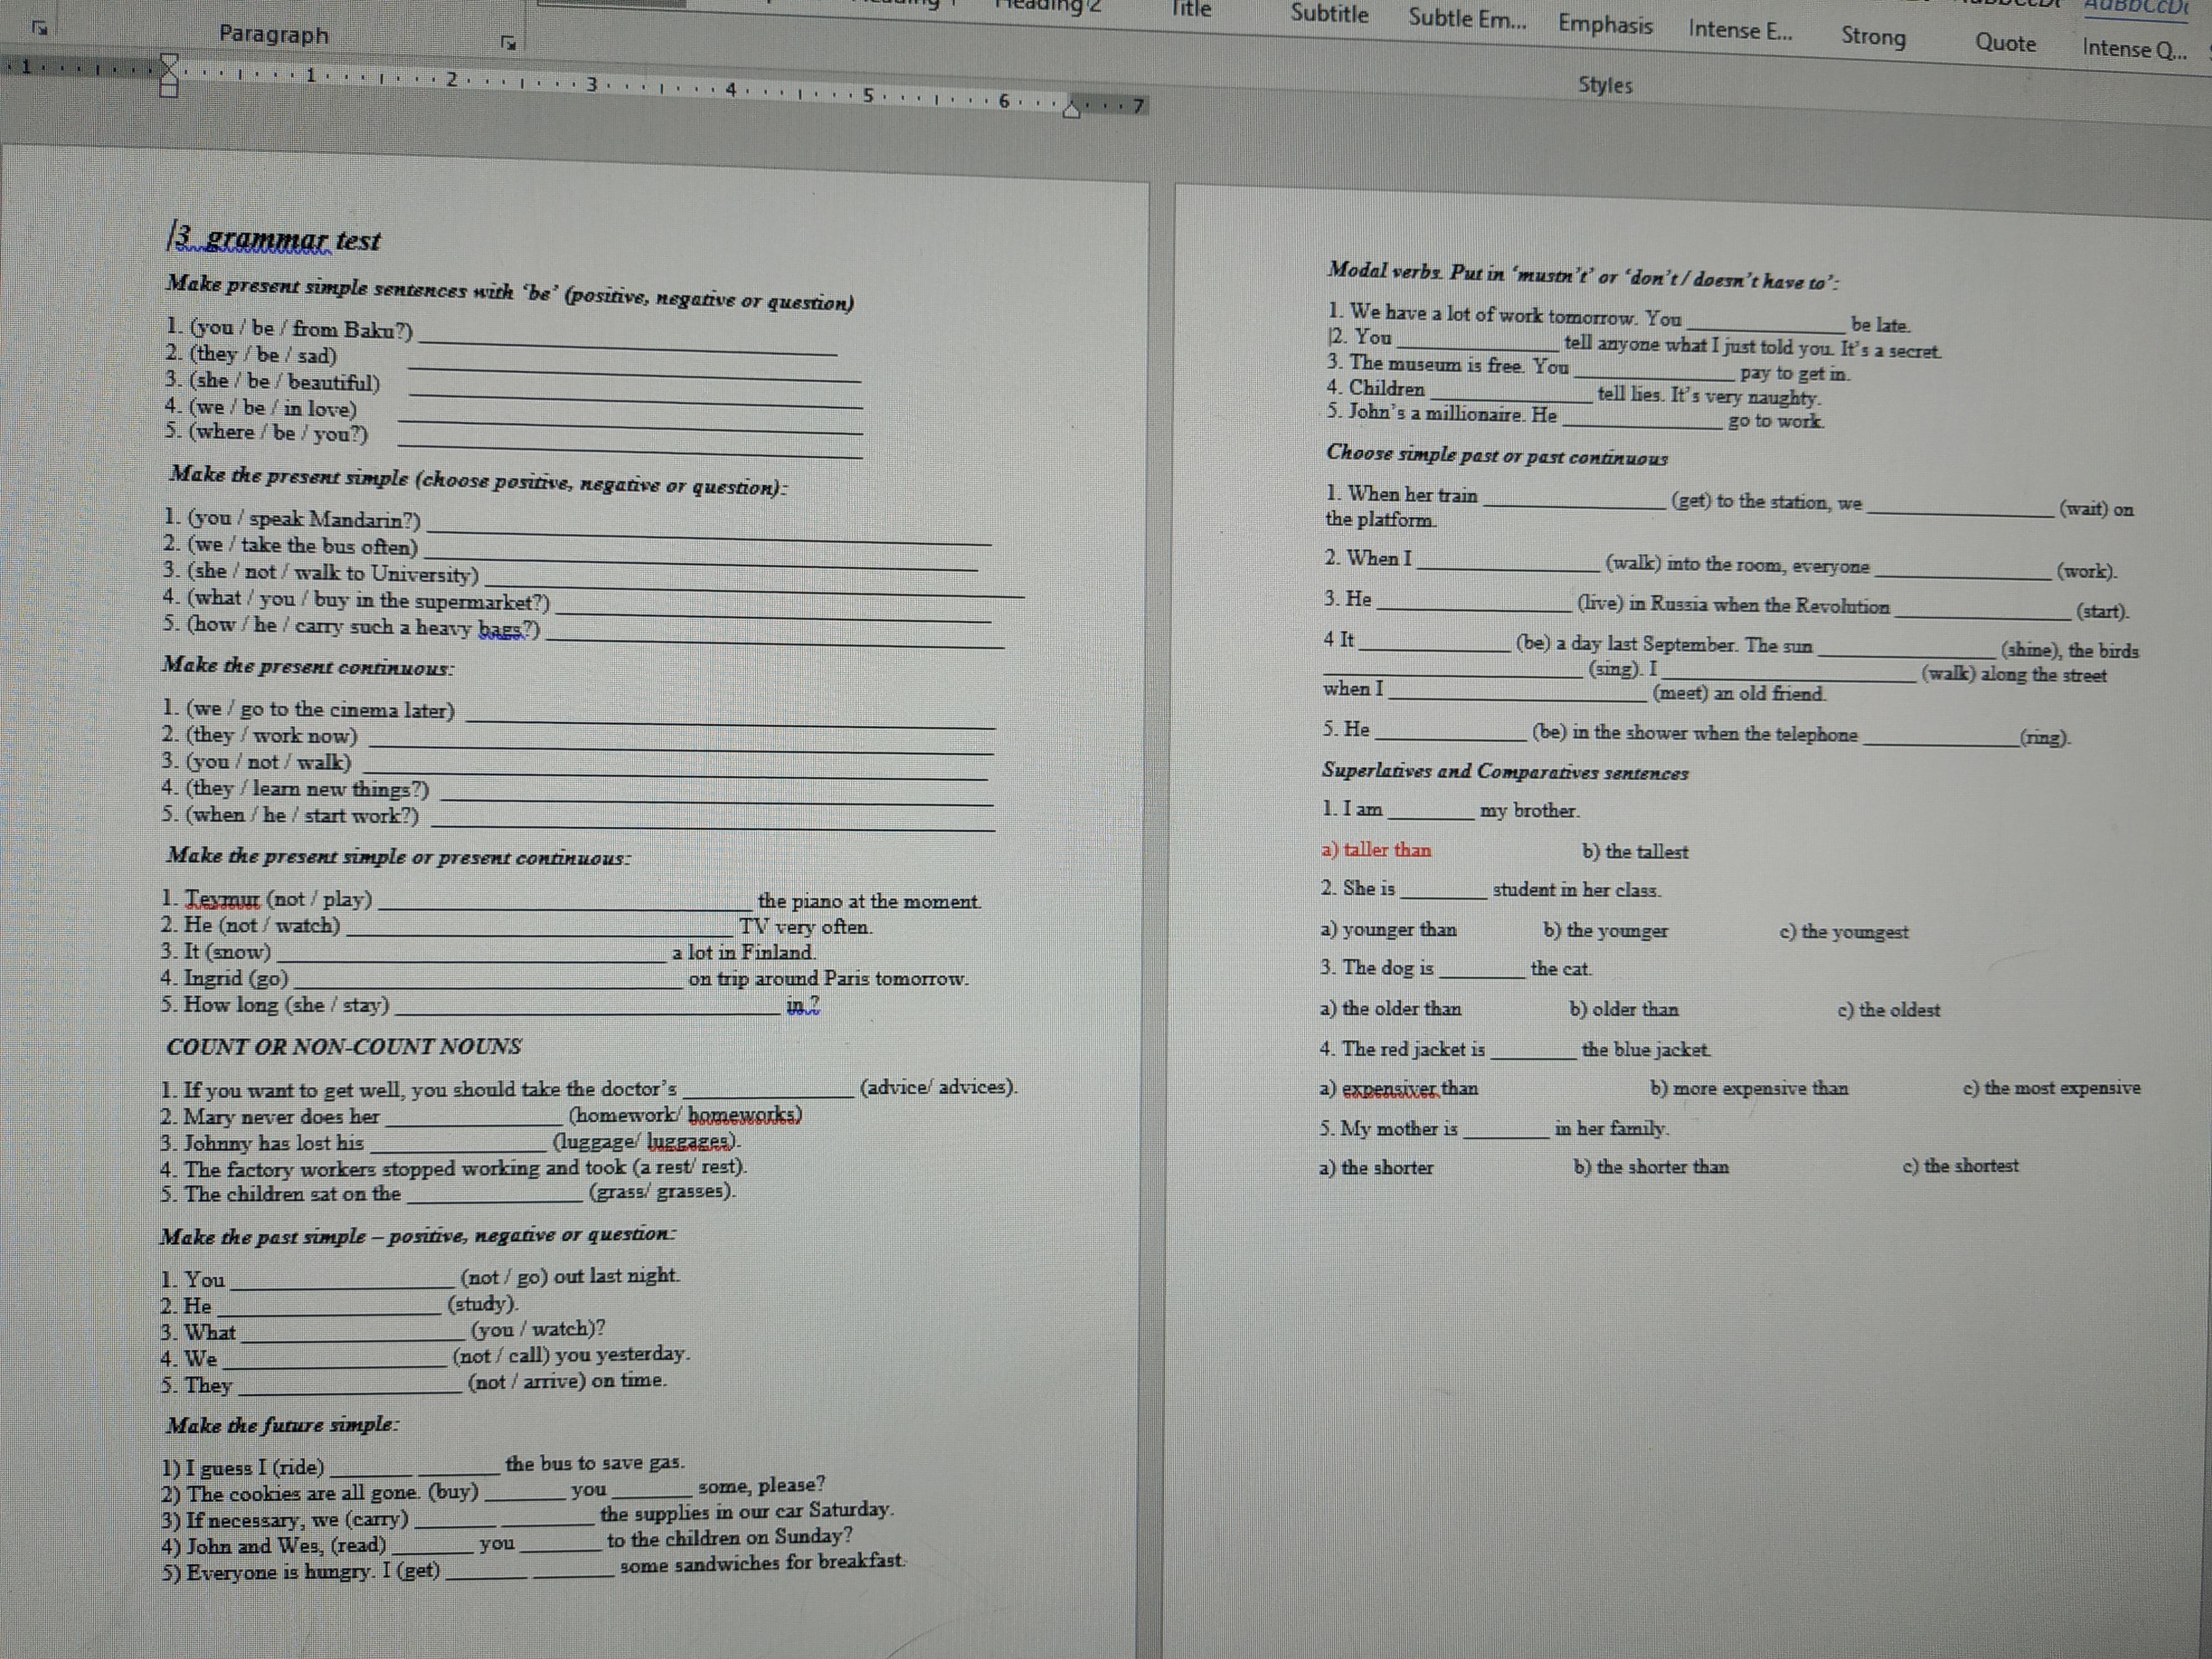Open the Paragraph settings dialog launcher

coord(509,43)
